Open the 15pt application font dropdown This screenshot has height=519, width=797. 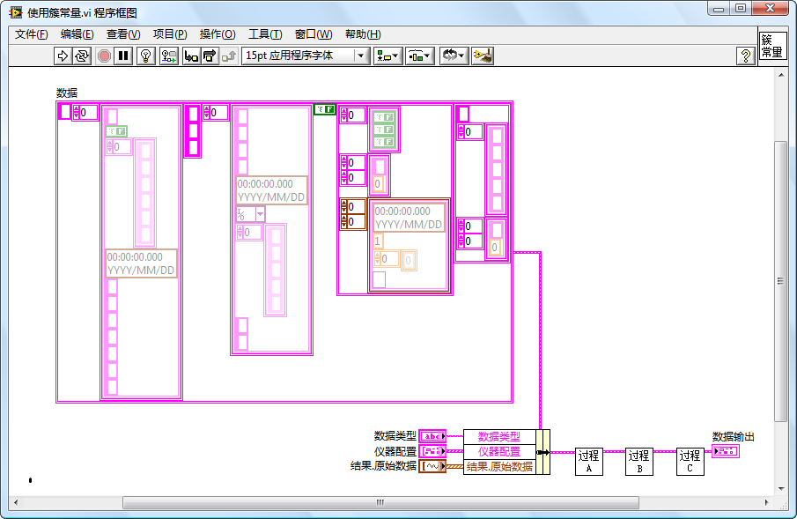pyautogui.click(x=305, y=56)
